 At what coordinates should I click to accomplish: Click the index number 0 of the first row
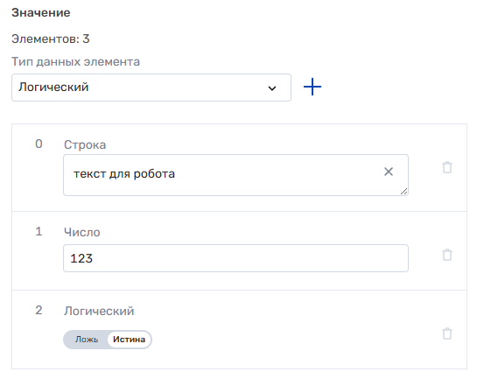click(x=39, y=144)
